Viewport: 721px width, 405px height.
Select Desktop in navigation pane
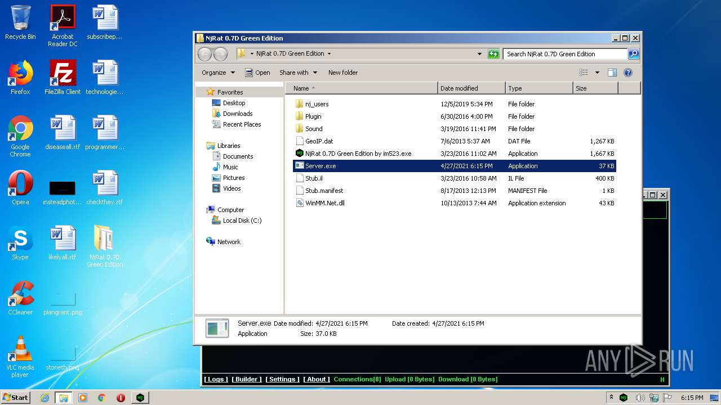[234, 103]
